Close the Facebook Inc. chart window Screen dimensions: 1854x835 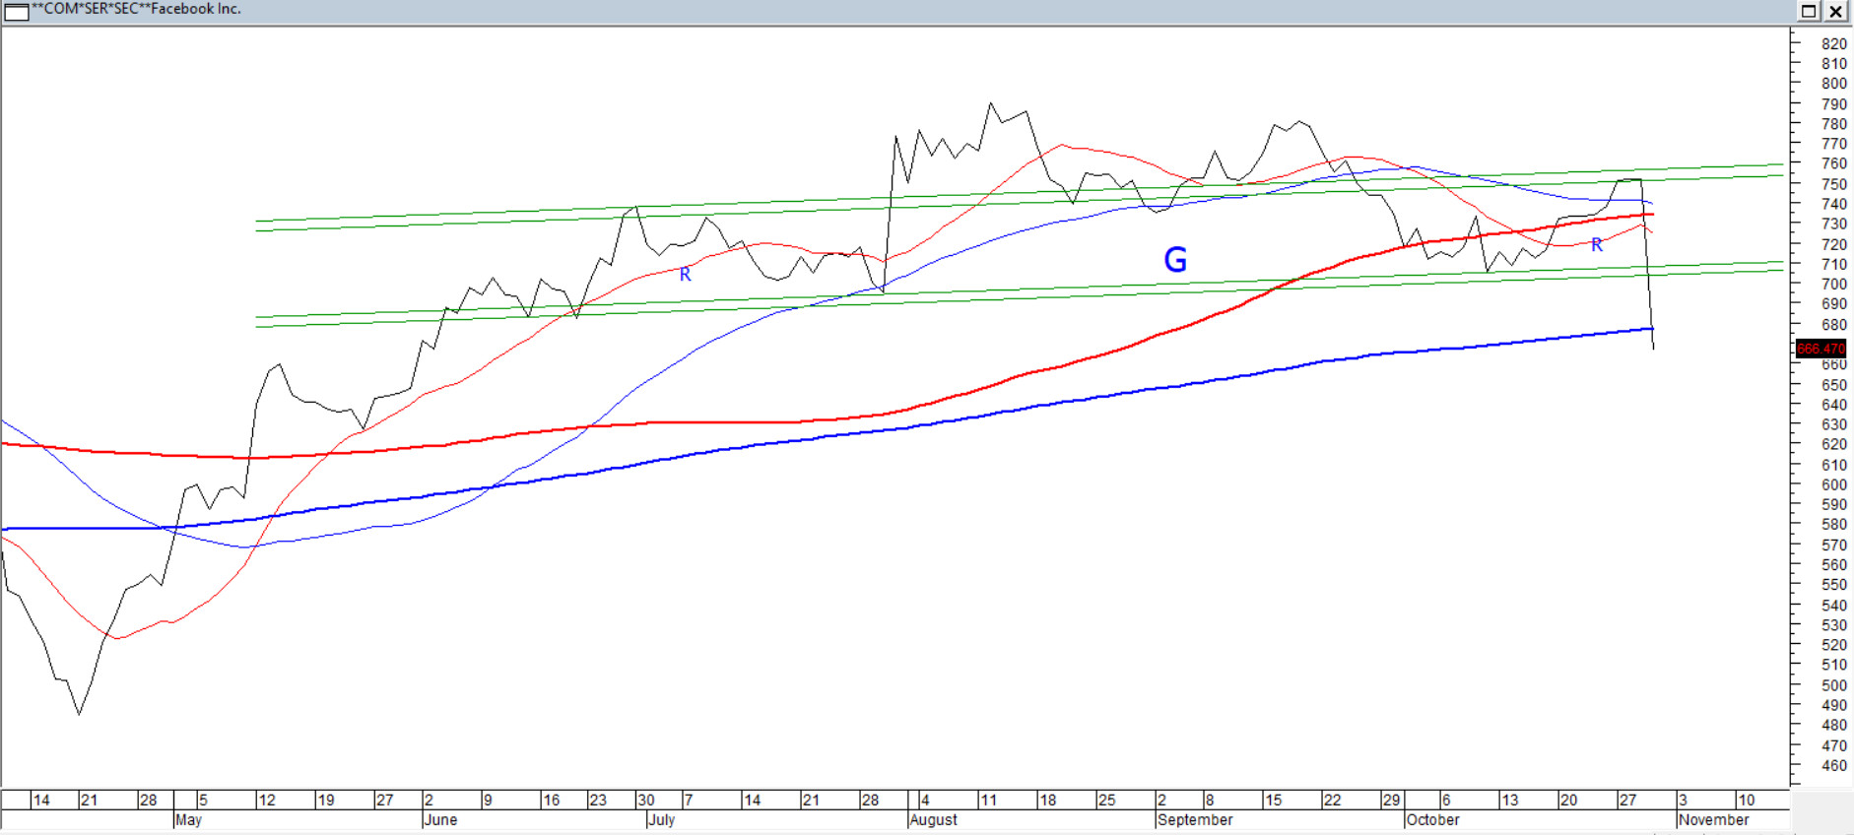(1836, 11)
